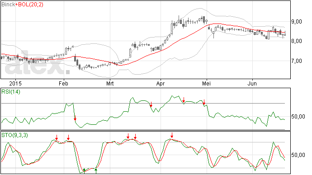Click the '50,00' value on RSI panel
Viewport: 312px width, 175px height.
[298, 117]
